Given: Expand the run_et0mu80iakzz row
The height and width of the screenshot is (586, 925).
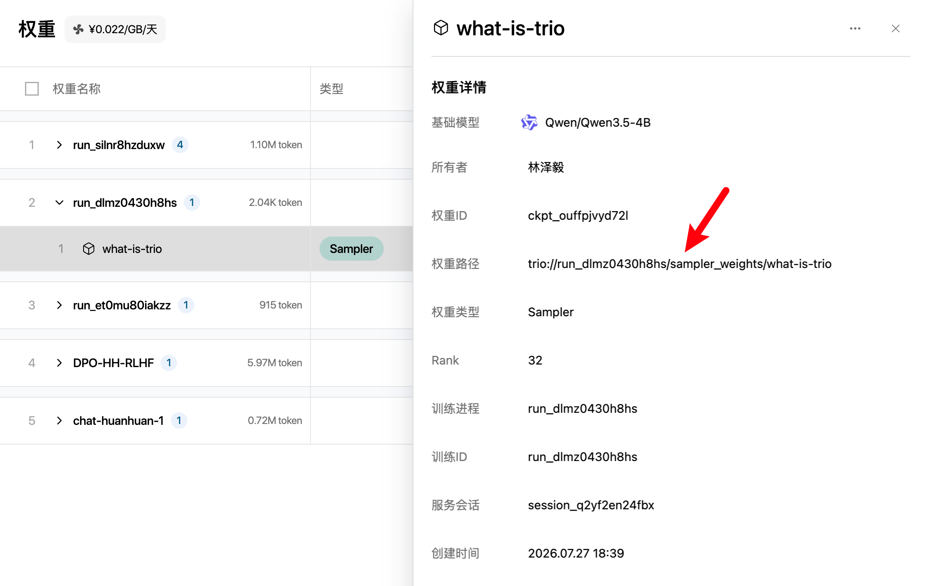Looking at the screenshot, I should click(x=59, y=305).
